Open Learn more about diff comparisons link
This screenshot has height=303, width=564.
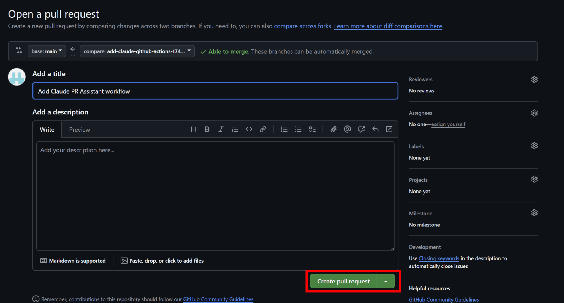coord(388,26)
